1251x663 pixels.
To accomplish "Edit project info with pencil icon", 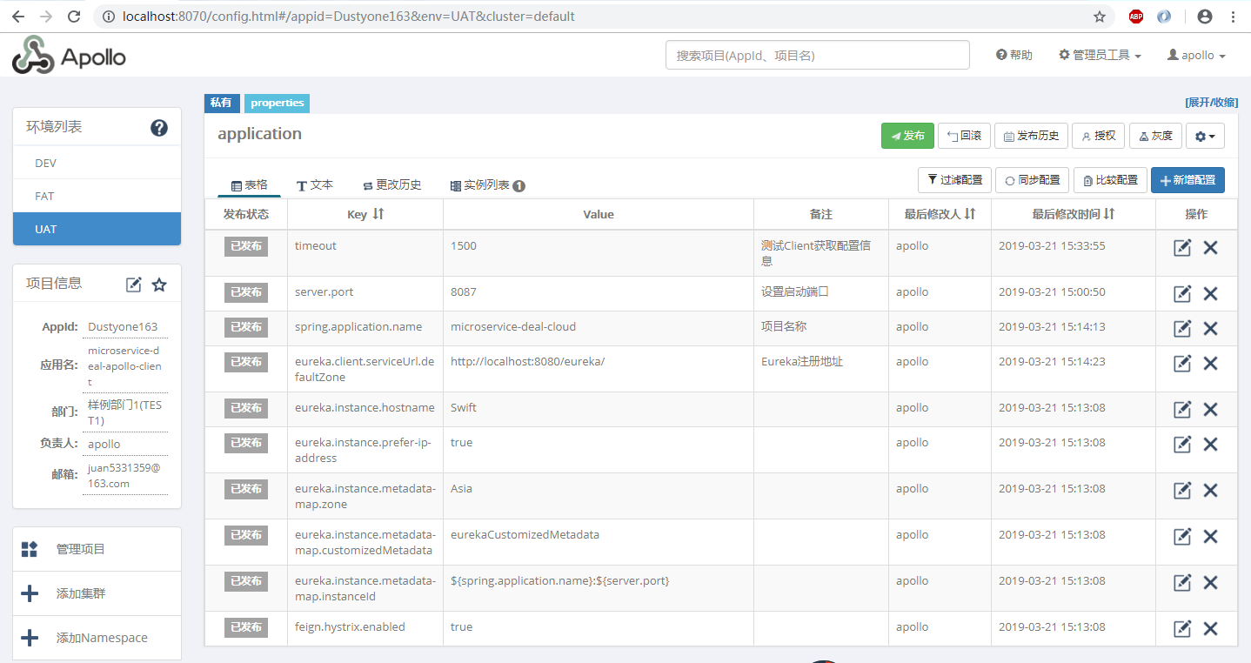I will click(x=133, y=285).
